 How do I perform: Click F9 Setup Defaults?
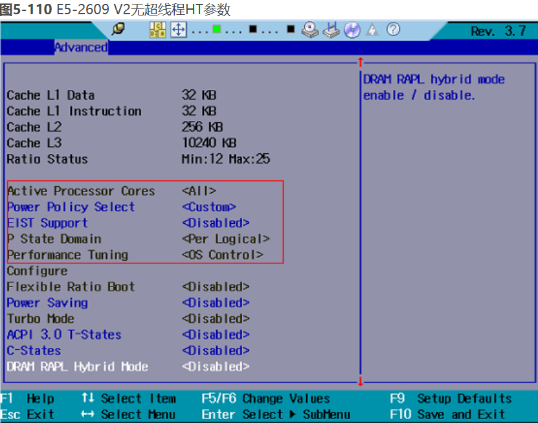pyautogui.click(x=451, y=398)
